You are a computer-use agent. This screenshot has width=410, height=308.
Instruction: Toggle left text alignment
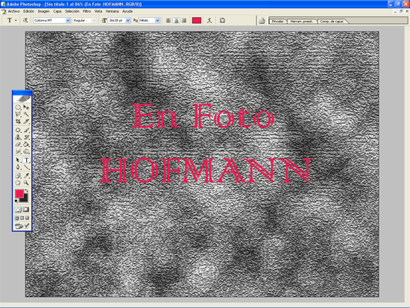click(168, 20)
